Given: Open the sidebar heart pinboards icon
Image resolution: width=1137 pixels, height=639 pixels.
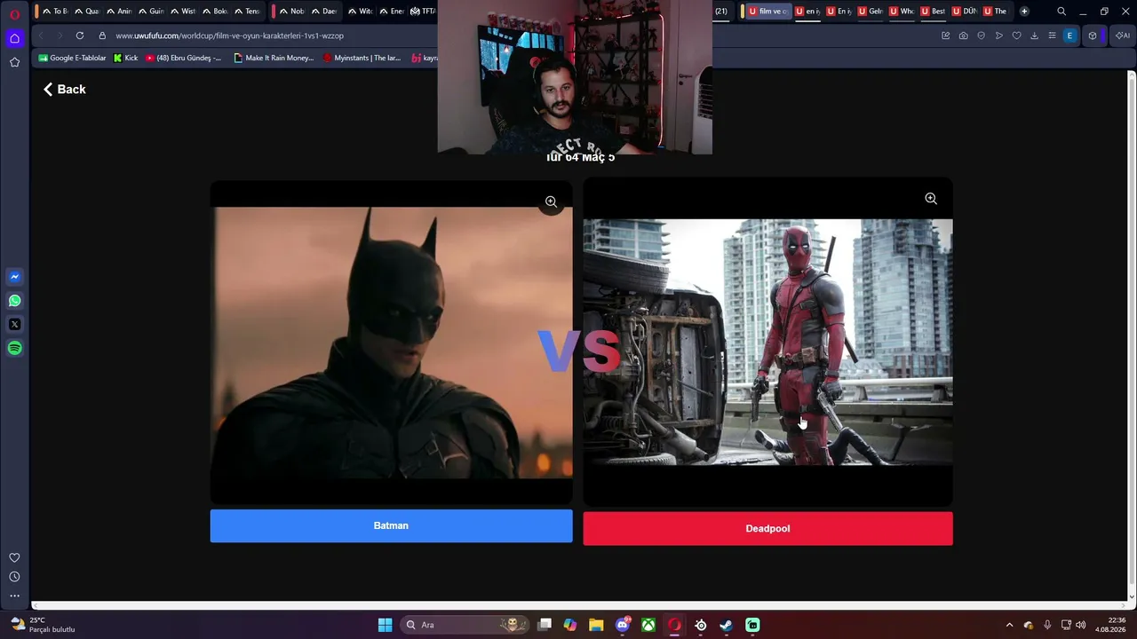Looking at the screenshot, I should [14, 557].
